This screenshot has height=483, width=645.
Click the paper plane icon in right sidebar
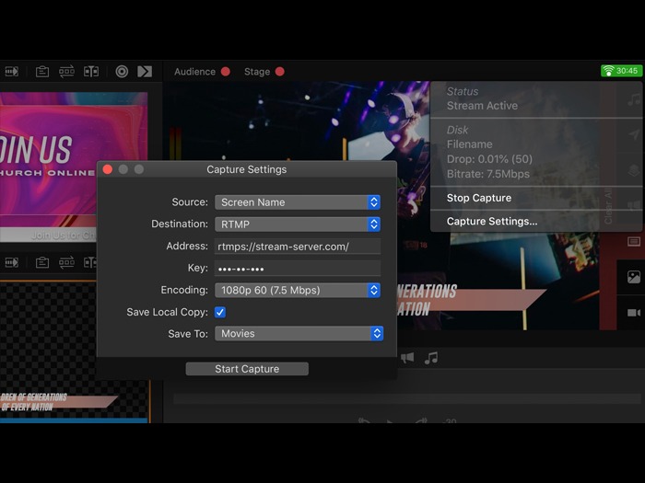[634, 134]
